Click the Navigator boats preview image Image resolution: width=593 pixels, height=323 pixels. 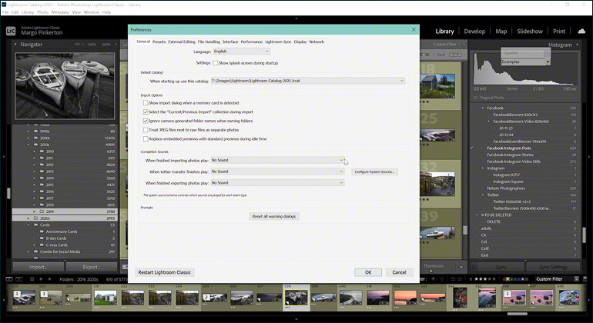65,86
